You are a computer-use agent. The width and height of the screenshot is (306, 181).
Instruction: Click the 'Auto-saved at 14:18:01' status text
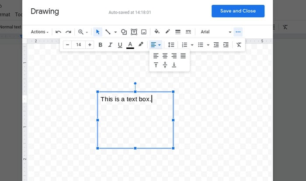click(x=130, y=13)
